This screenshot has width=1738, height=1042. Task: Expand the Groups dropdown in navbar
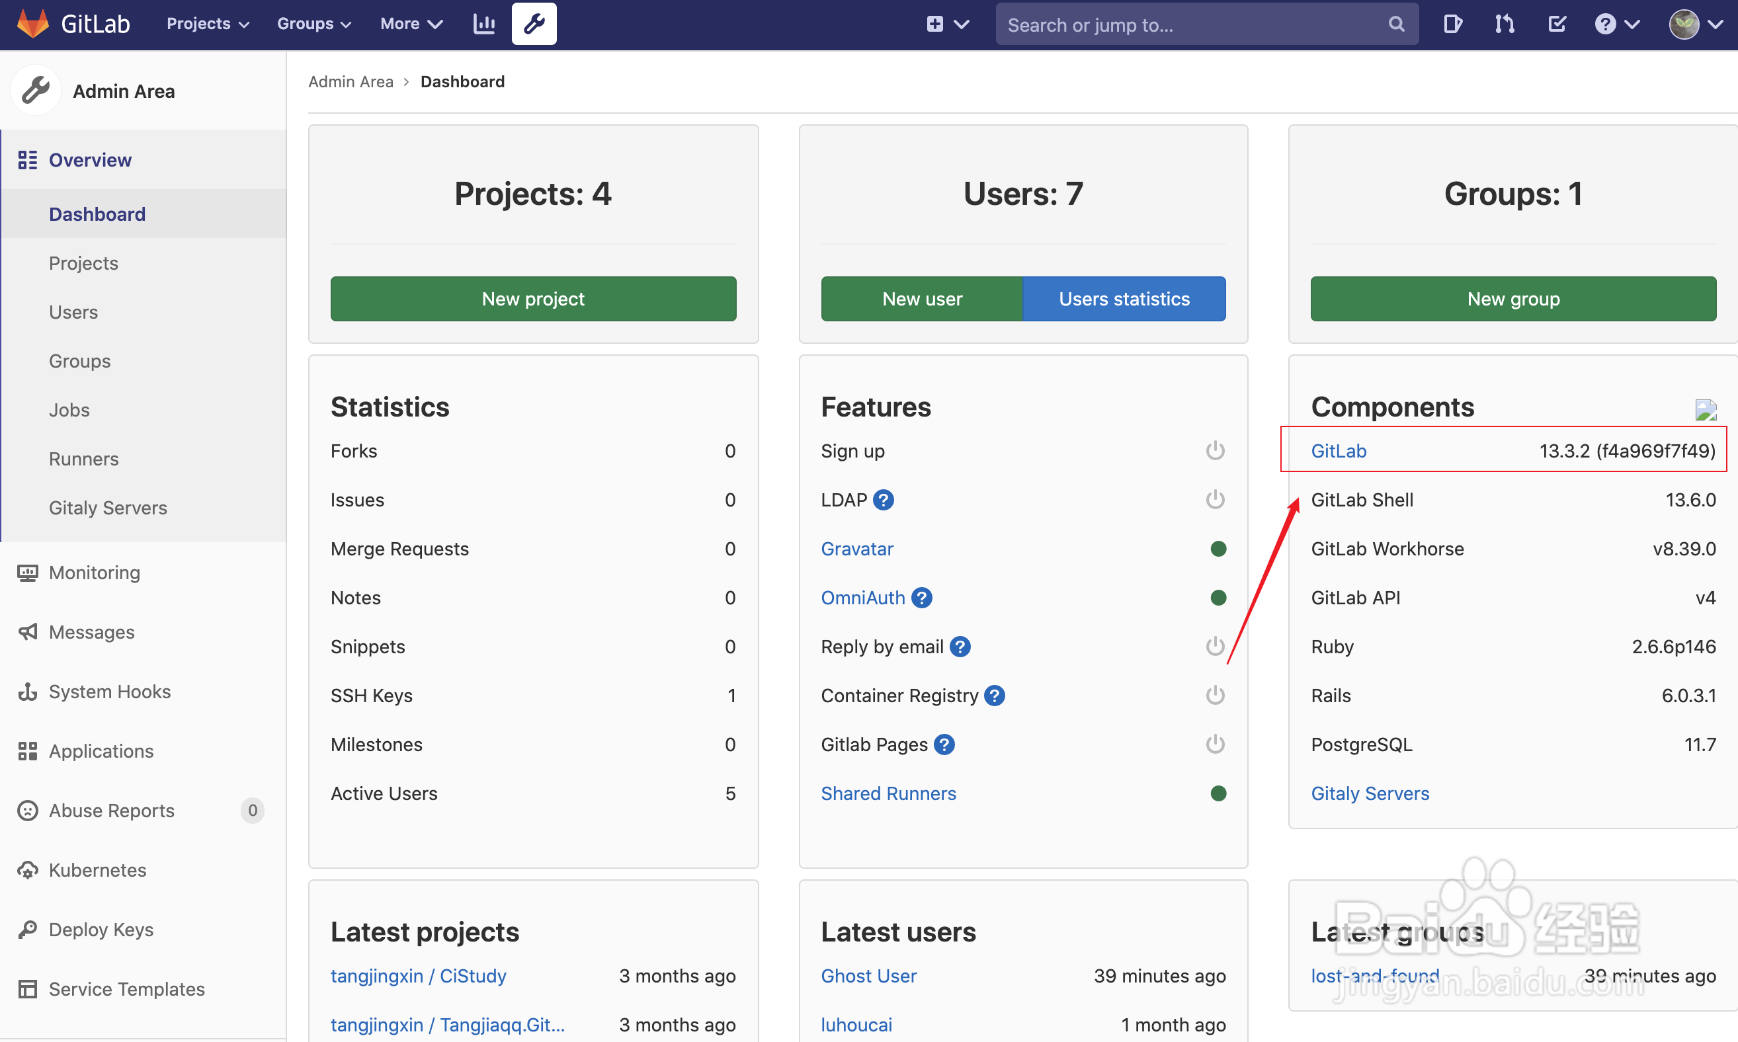(314, 24)
